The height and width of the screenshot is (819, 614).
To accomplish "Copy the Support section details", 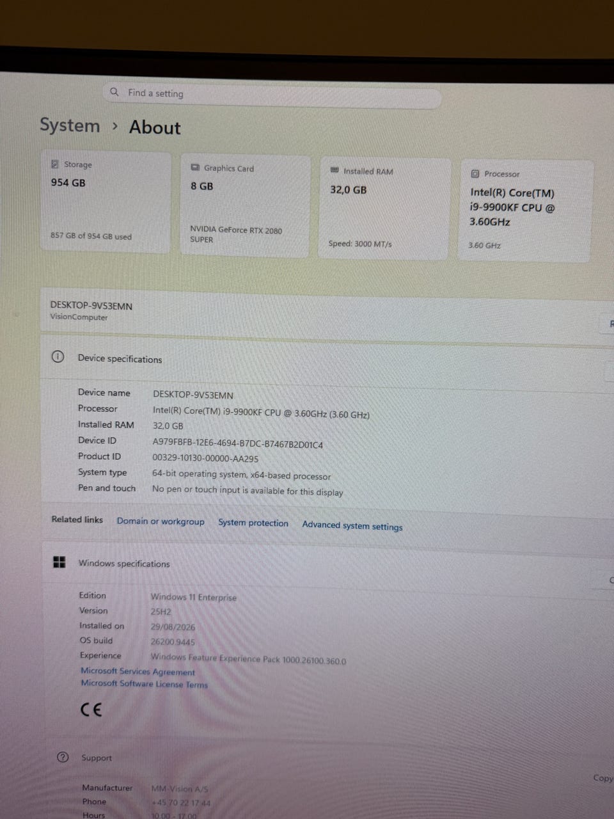I will pyautogui.click(x=603, y=778).
